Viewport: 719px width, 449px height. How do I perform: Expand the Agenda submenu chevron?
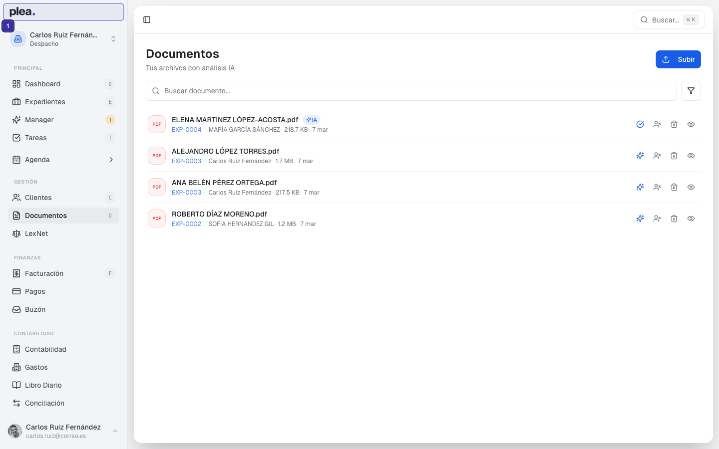point(112,160)
